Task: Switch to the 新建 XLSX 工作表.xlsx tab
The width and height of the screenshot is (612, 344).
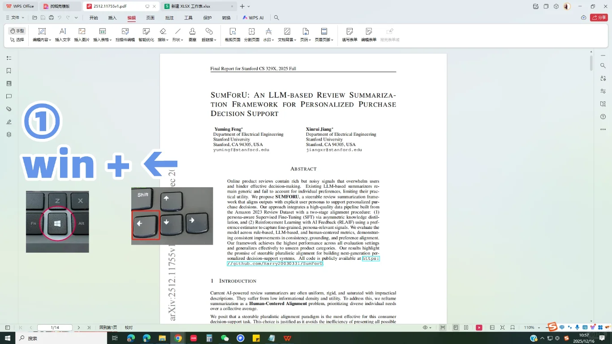Action: [199, 6]
